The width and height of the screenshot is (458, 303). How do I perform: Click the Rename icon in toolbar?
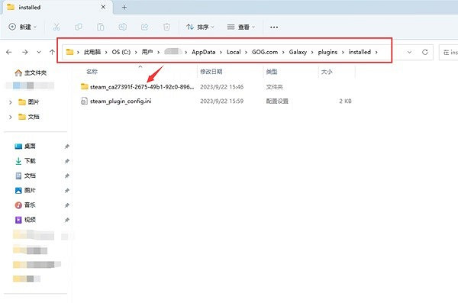[122, 27]
